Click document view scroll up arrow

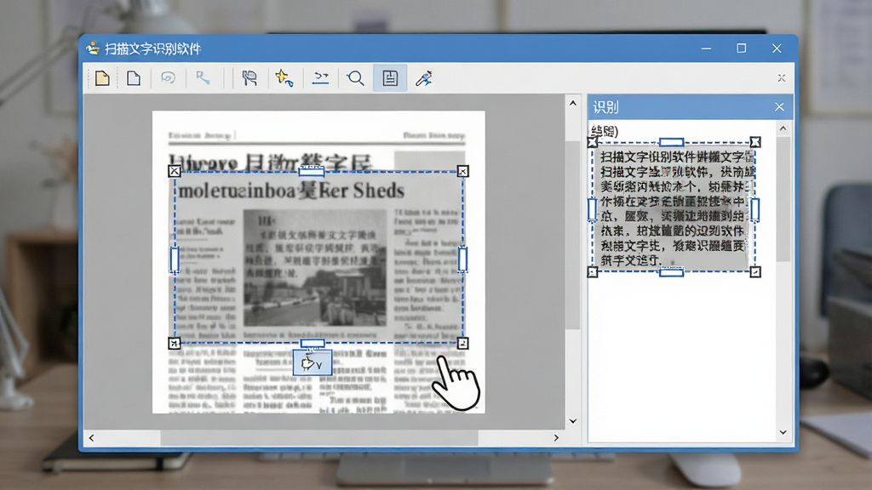point(573,103)
